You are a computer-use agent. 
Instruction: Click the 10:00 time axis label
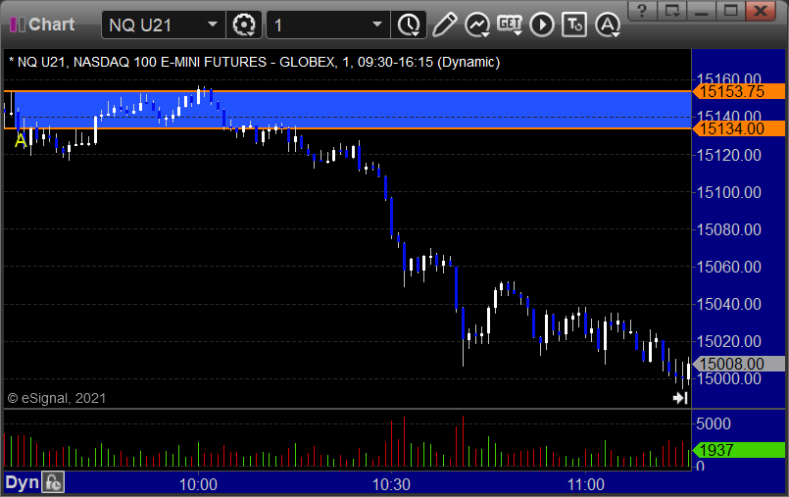[198, 485]
